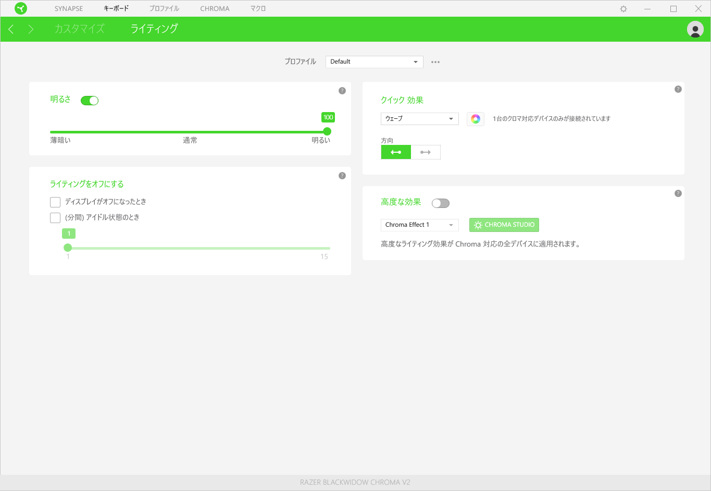Screen dimensions: 711x491
Task: Switch to the キーボード tab
Action: click(x=116, y=9)
